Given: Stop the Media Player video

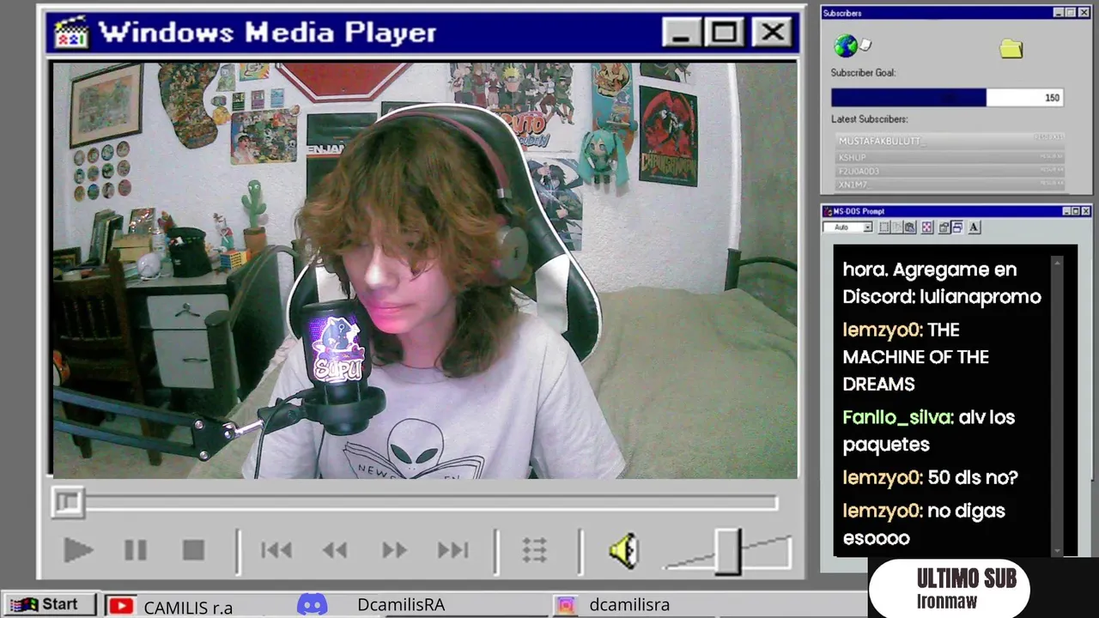Looking at the screenshot, I should pos(193,550).
